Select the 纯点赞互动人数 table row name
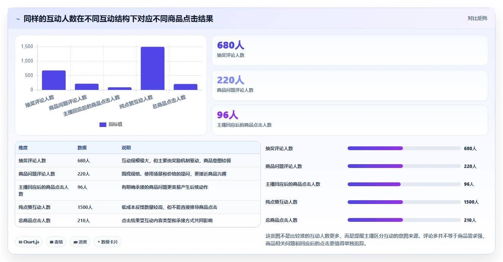 [x=34, y=207]
